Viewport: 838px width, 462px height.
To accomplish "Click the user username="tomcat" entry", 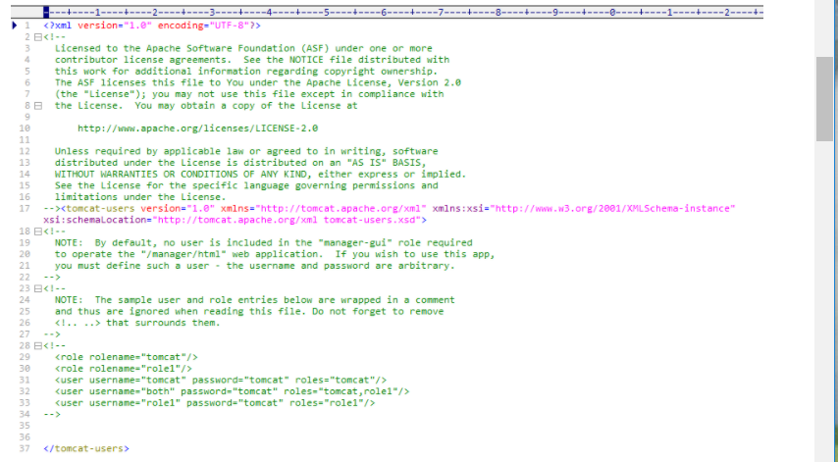I will pyautogui.click(x=220, y=380).
